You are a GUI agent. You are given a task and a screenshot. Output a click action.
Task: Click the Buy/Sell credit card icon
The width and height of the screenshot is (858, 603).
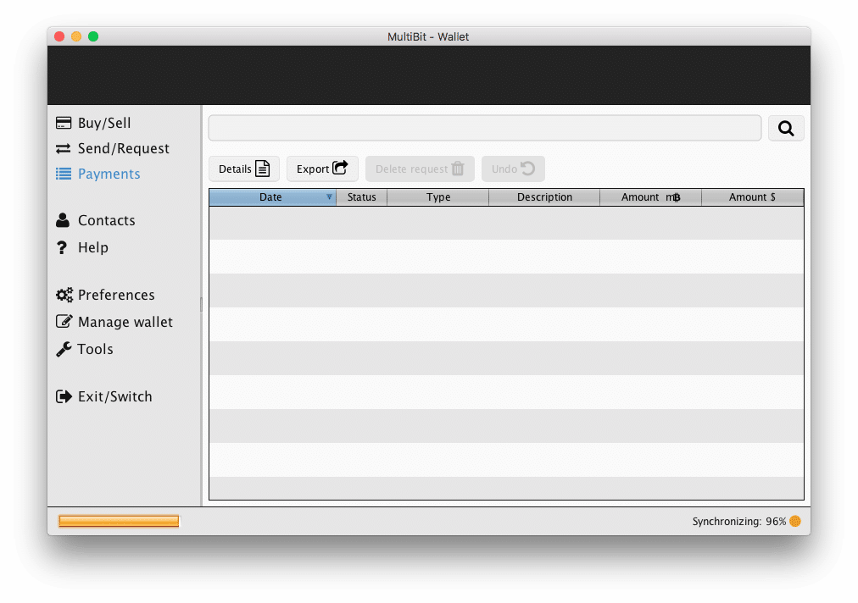[64, 123]
